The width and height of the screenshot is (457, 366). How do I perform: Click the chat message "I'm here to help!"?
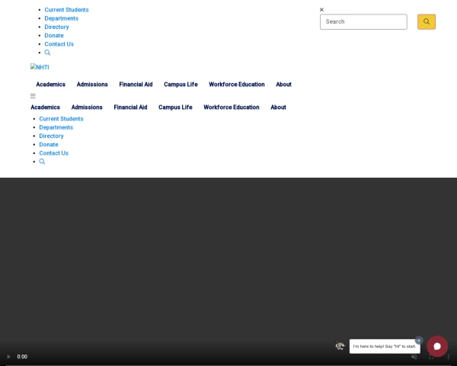click(385, 346)
